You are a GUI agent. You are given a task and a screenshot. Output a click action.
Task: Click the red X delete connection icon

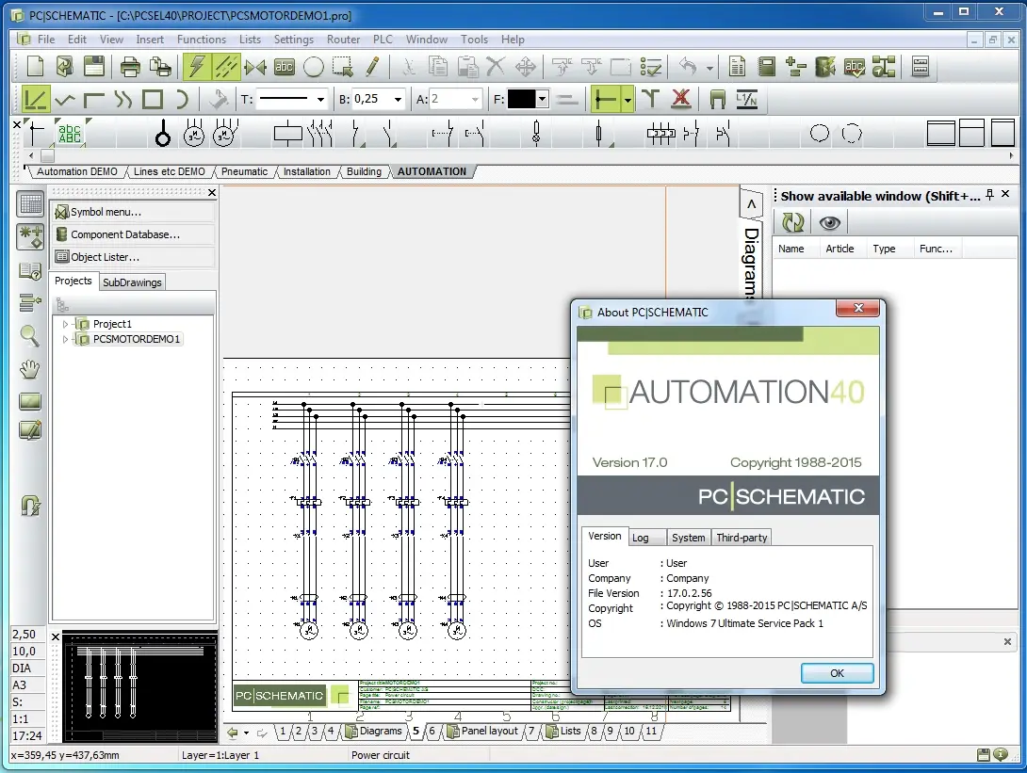(x=681, y=100)
